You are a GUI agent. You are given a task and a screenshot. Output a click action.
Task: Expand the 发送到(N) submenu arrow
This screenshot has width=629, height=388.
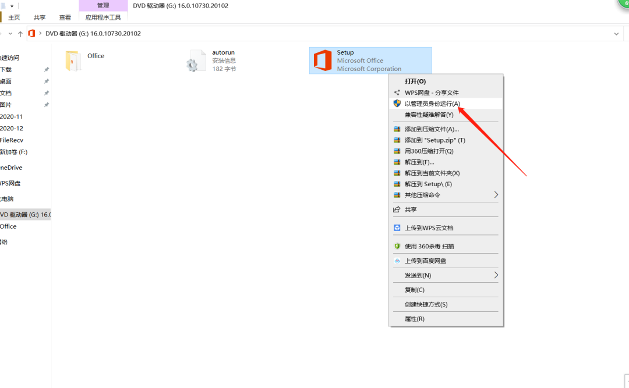pyautogui.click(x=496, y=275)
